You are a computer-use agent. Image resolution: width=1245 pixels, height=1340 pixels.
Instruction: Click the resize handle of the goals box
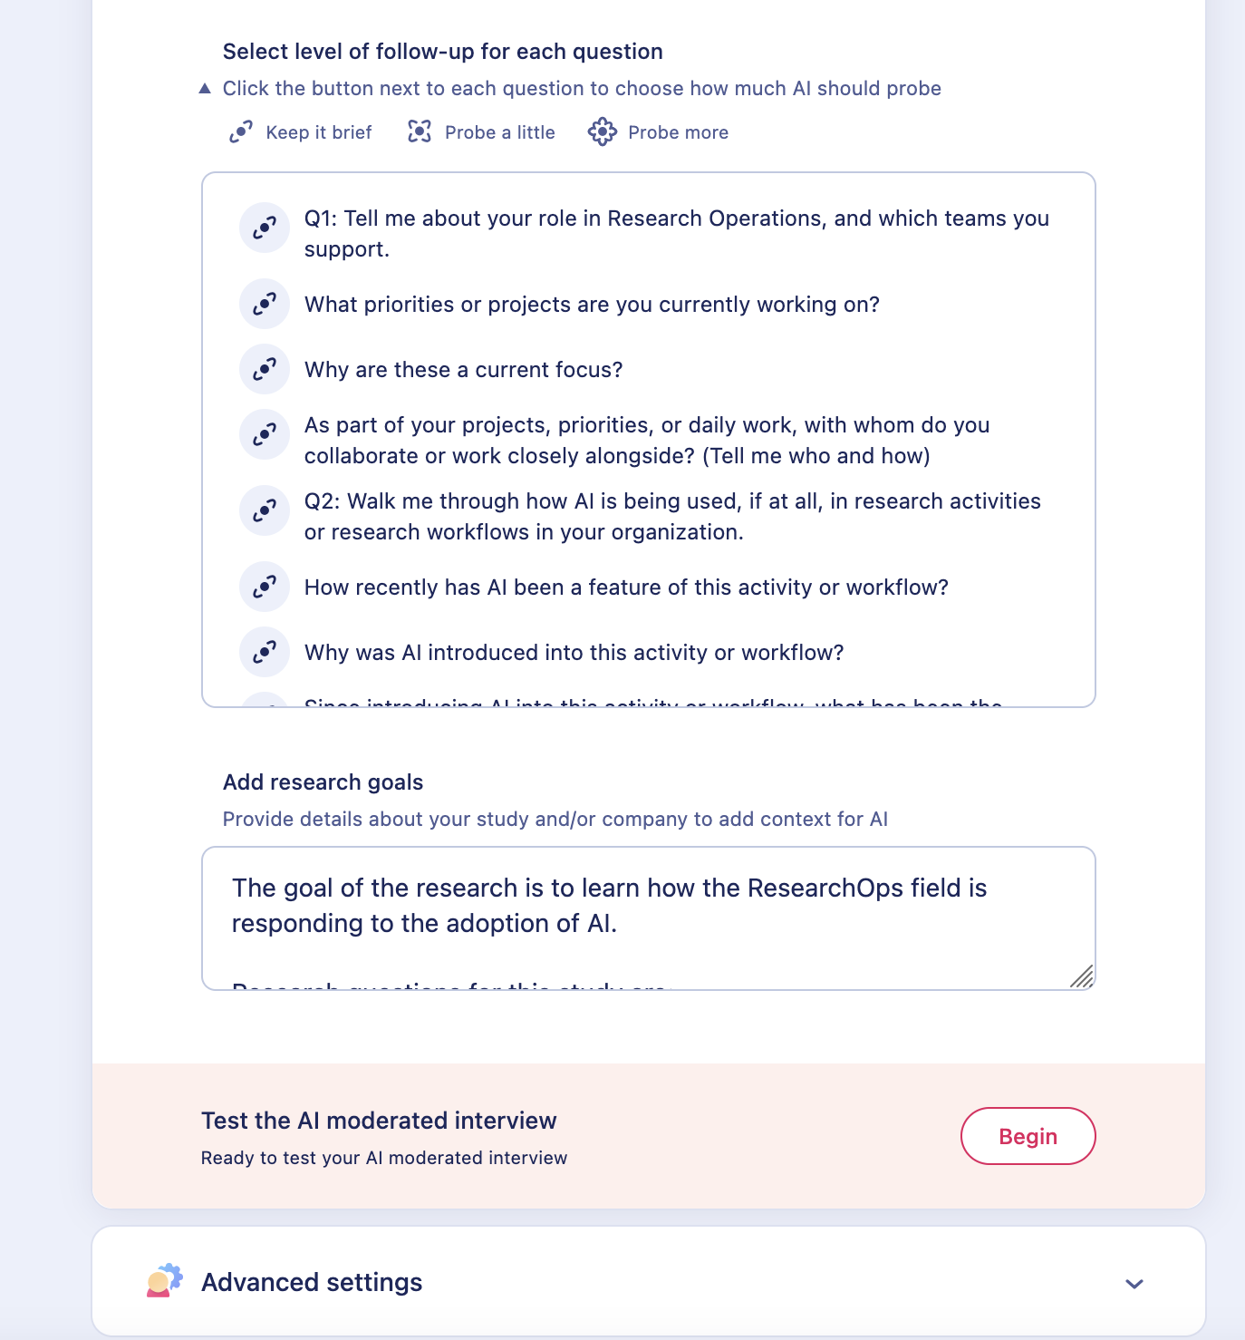tap(1084, 976)
